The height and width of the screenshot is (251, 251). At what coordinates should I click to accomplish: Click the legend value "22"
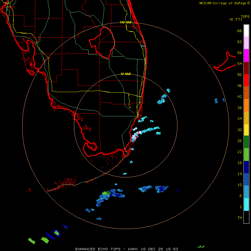[240, 152]
